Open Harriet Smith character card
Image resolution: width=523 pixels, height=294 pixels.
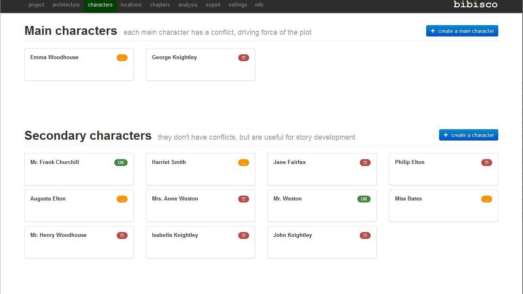(x=201, y=169)
